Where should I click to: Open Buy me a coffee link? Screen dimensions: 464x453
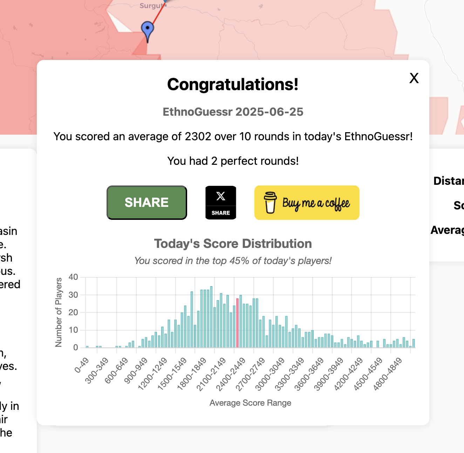point(307,203)
